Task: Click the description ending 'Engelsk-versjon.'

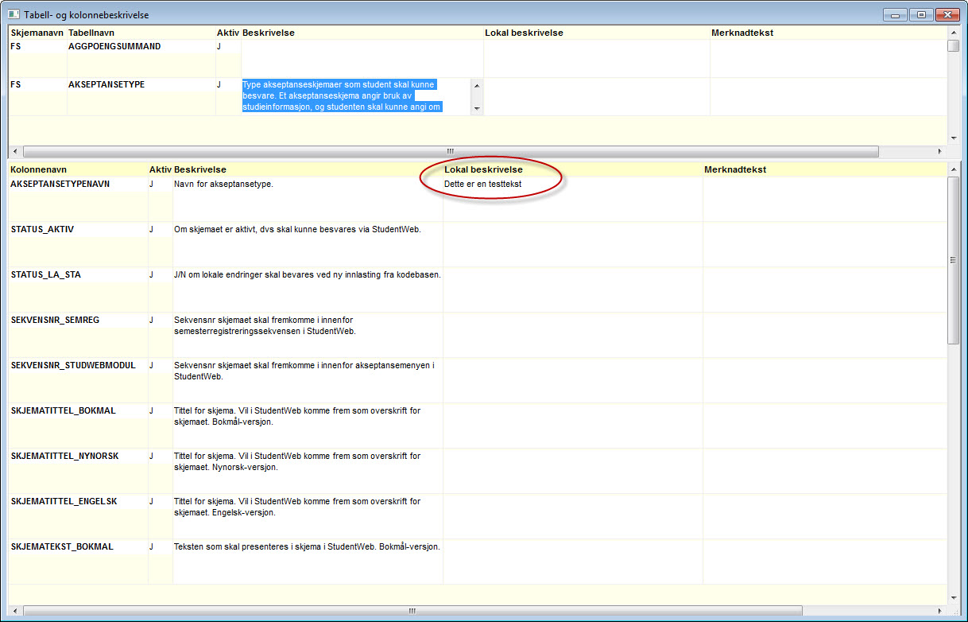Action: pyautogui.click(x=297, y=507)
